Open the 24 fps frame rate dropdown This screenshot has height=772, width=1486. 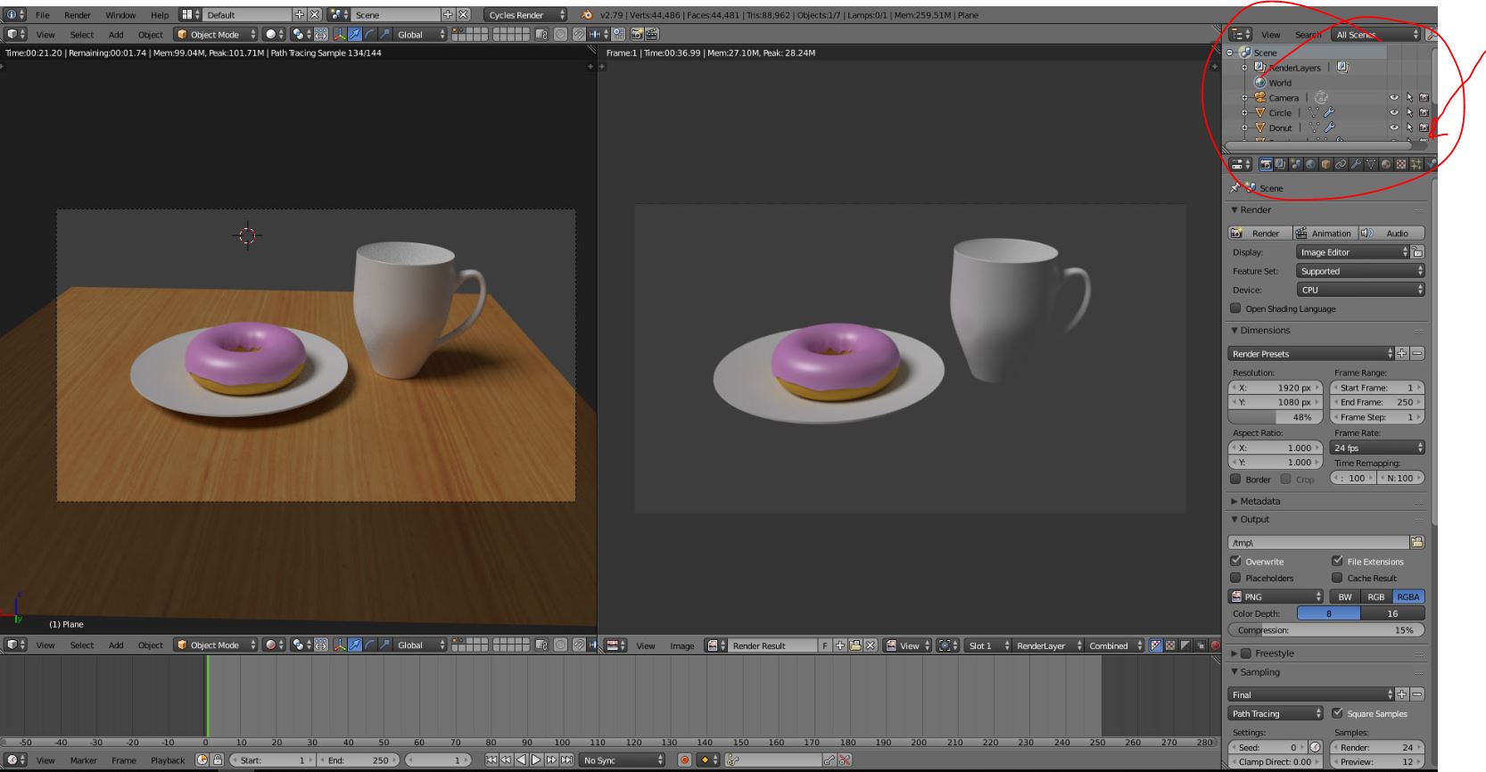[1377, 448]
